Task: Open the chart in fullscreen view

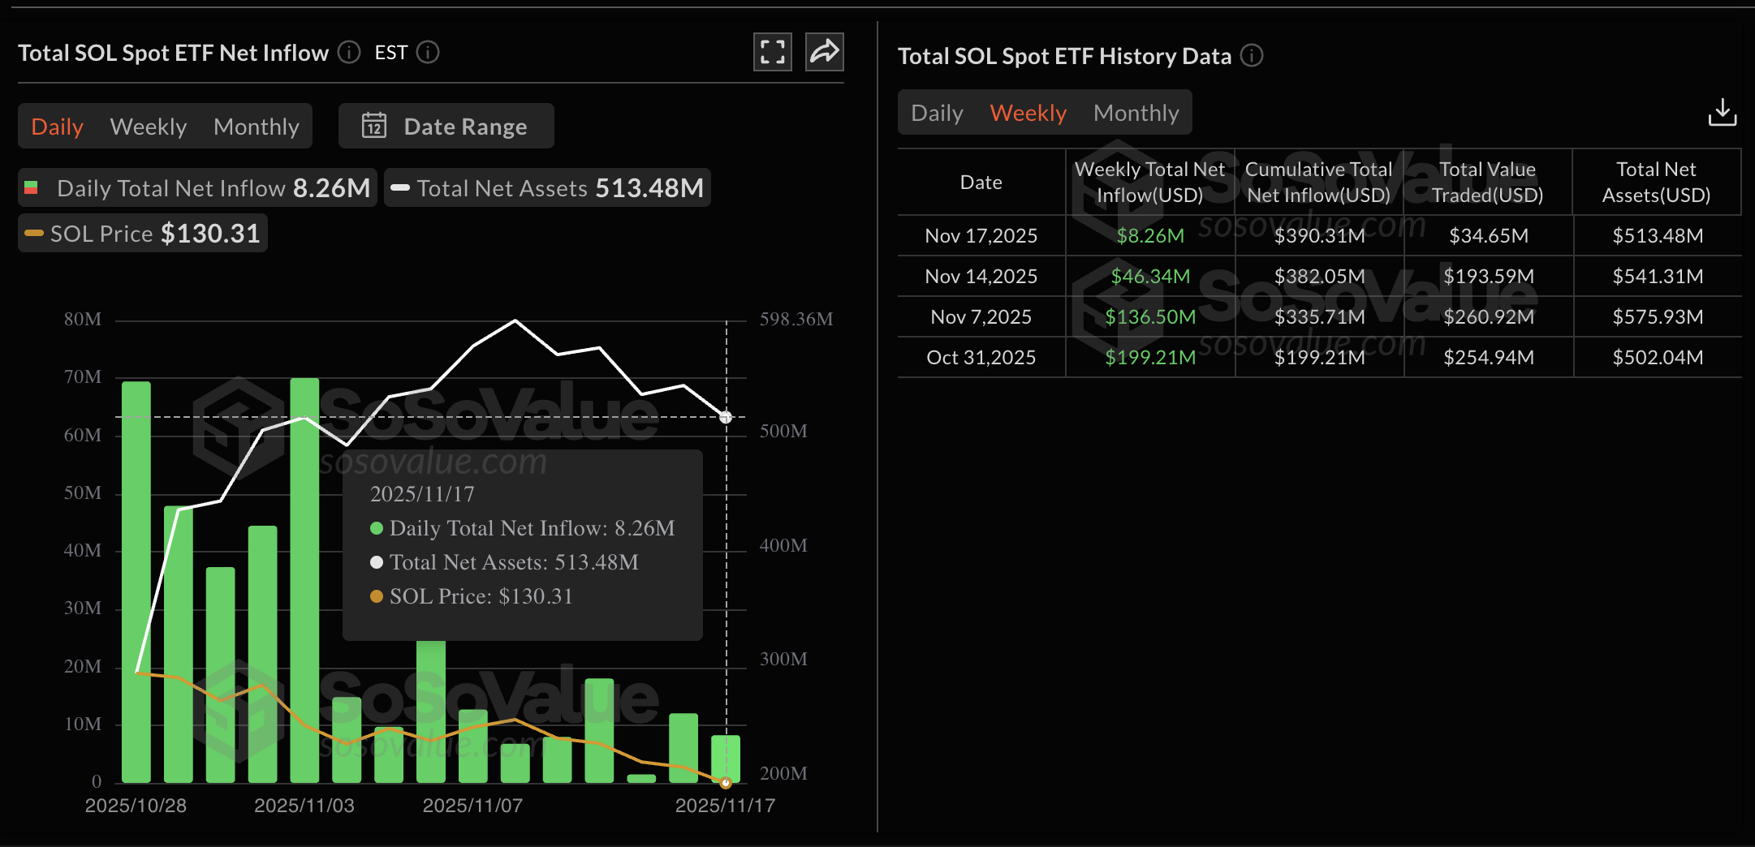Action: tap(772, 51)
